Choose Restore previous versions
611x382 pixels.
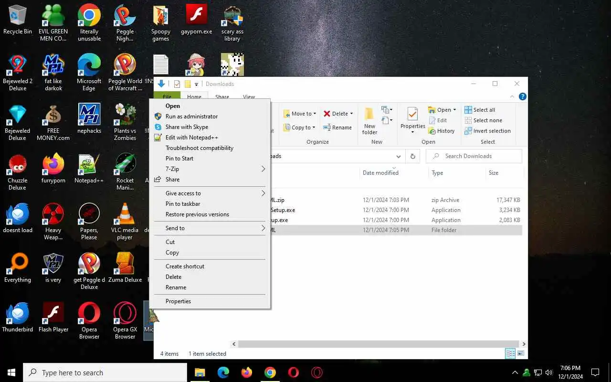210,214
